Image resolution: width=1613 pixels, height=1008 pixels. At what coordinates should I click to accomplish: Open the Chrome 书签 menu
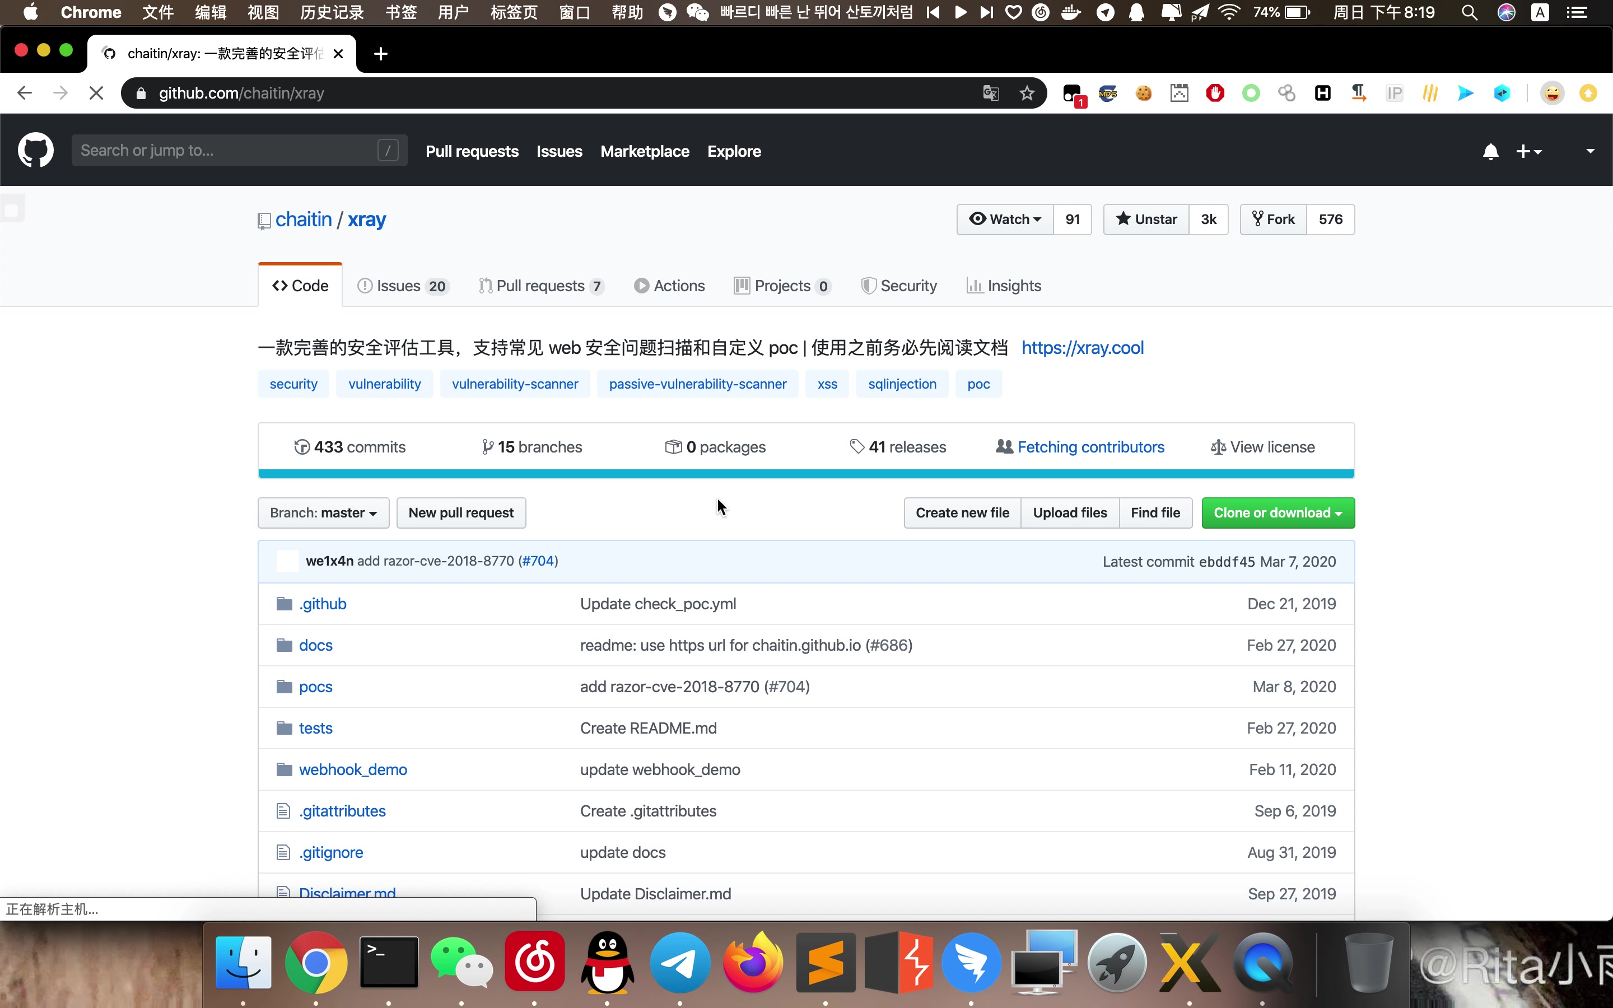tap(401, 13)
